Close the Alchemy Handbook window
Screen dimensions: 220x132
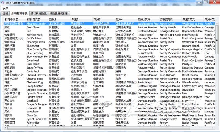[x=214, y=2]
